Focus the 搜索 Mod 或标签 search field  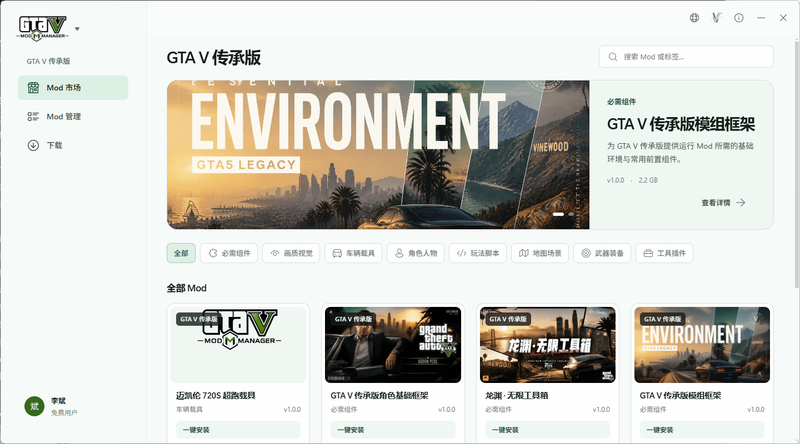tap(686, 57)
